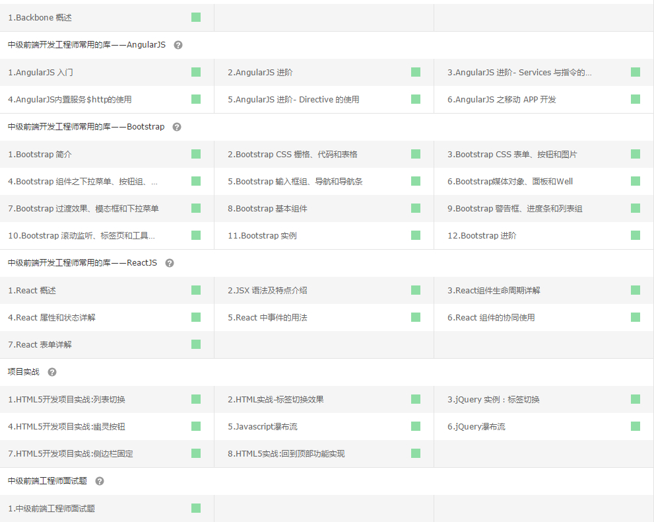The image size is (654, 522).
Task: Click green square for Bootstrap 过渡效果
Action: click(196, 208)
